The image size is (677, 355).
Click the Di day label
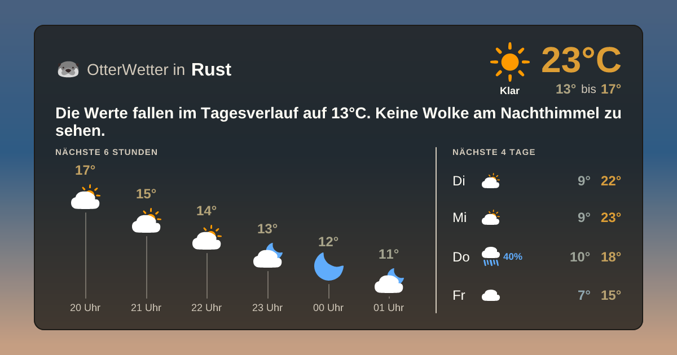[x=459, y=181]
